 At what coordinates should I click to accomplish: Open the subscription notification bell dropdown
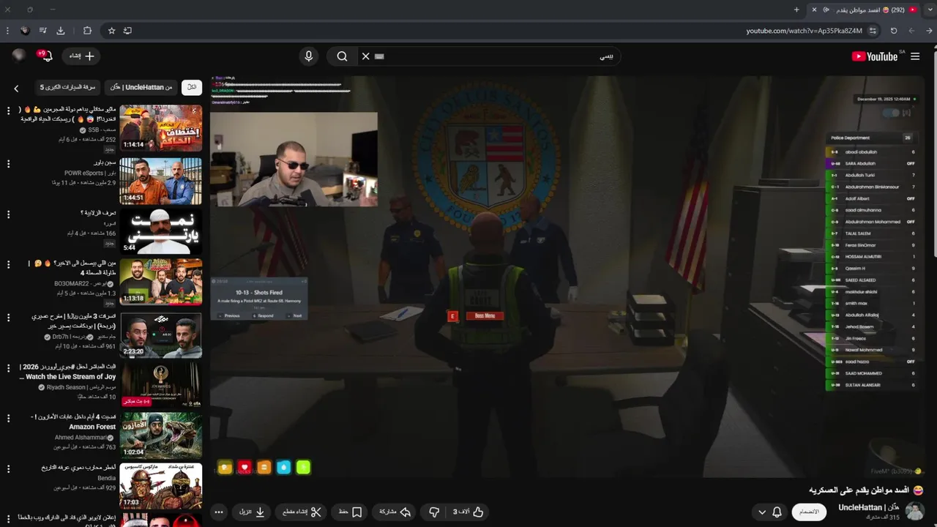[769, 512]
